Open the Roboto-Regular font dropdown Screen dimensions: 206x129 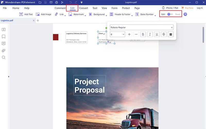142,27
